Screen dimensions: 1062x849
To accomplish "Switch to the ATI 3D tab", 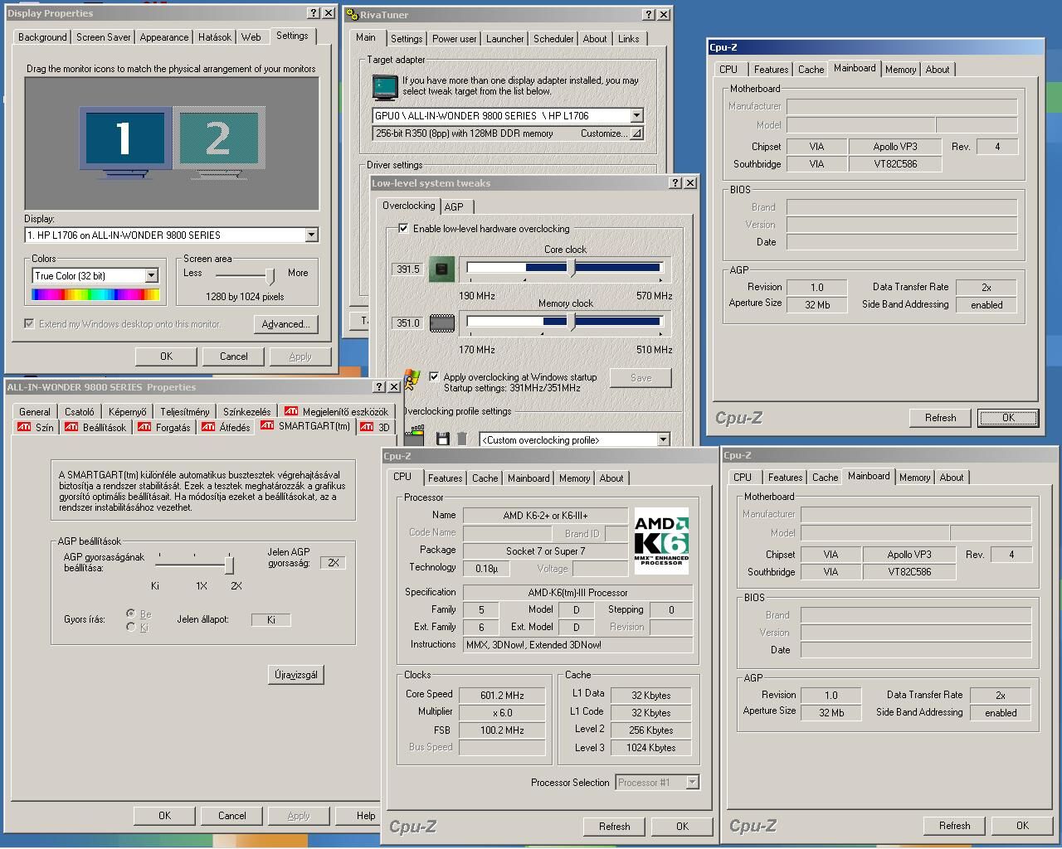I will click(x=375, y=427).
